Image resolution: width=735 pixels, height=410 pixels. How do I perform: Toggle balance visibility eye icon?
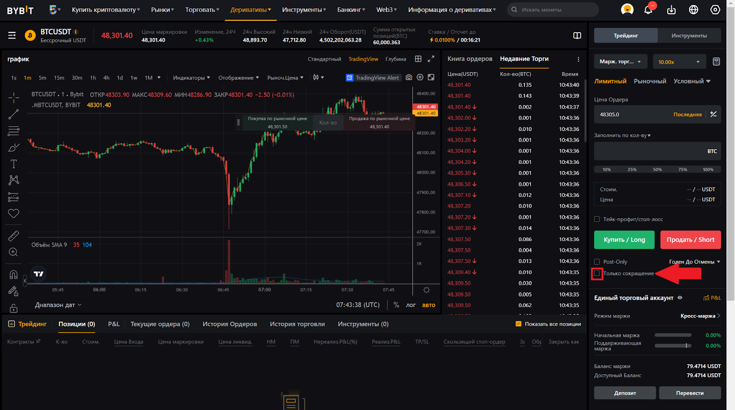tap(680, 298)
